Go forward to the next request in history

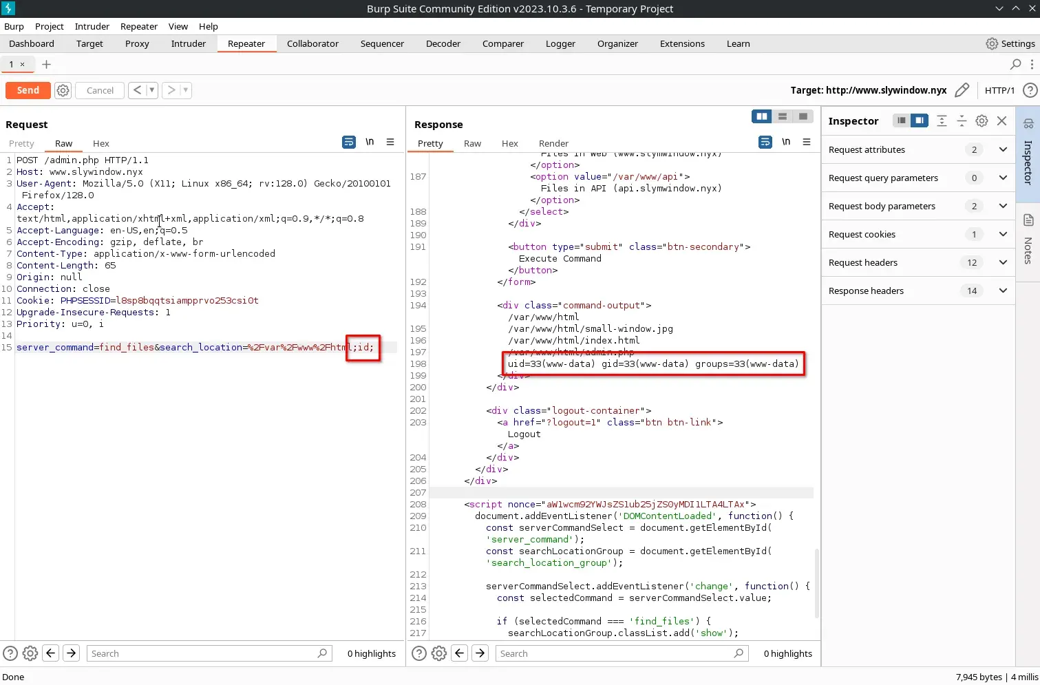click(171, 90)
